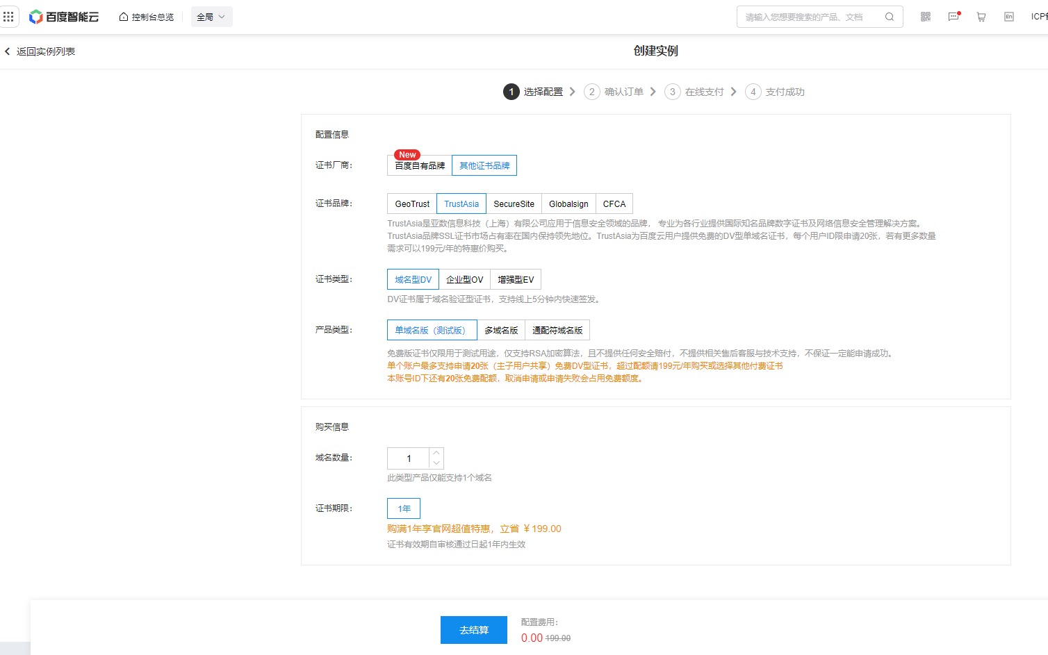Click step 2 确认订单 indicator
Image resolution: width=1048 pixels, height=655 pixels.
pyautogui.click(x=614, y=92)
